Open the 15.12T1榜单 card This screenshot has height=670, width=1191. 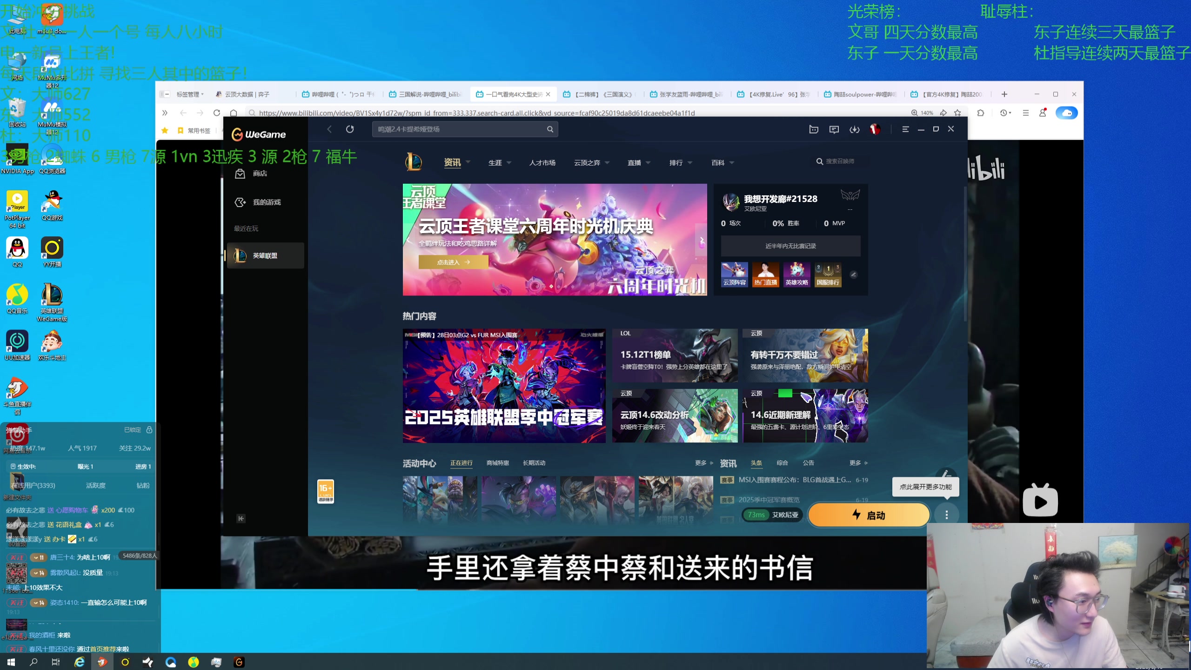click(675, 355)
